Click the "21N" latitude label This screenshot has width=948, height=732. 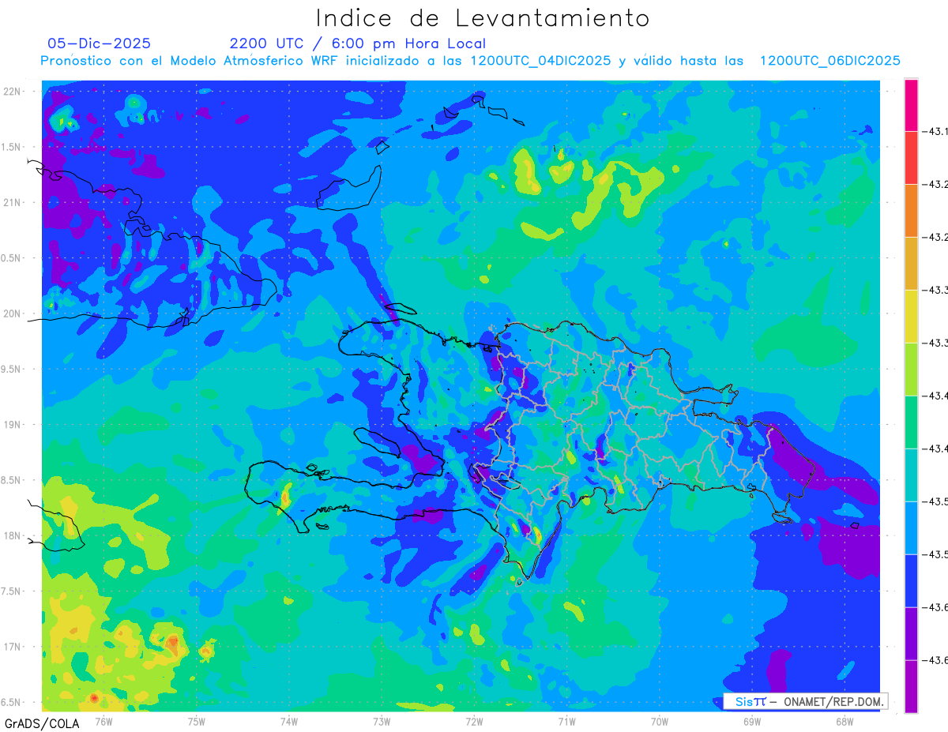[x=13, y=202]
